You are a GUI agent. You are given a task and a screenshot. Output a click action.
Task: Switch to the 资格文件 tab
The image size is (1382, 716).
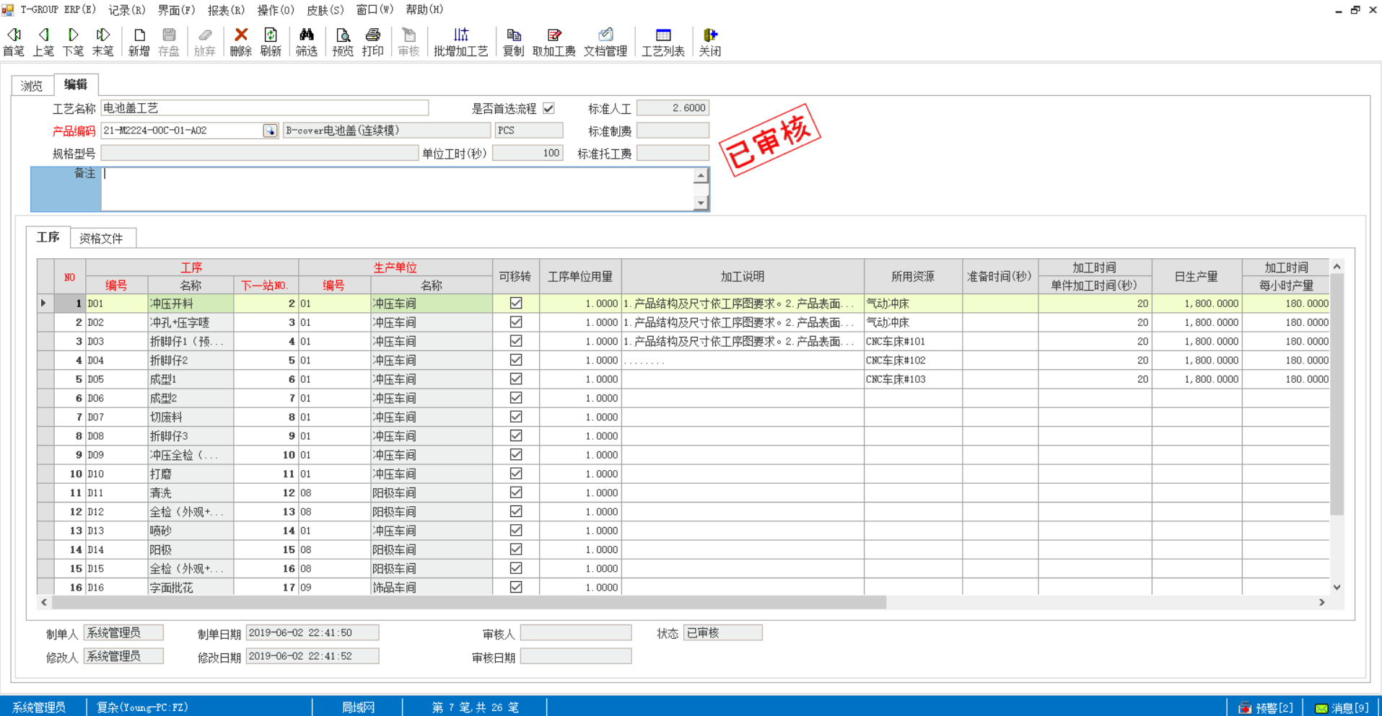[102, 238]
